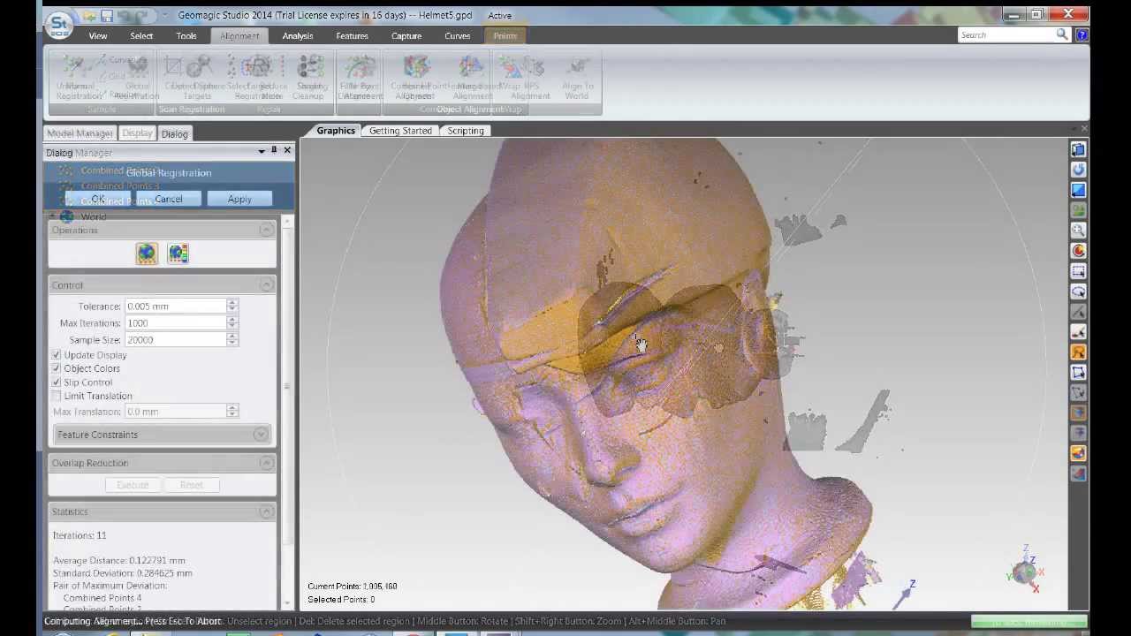Click the search magnifier icon in the title area

1062,34
